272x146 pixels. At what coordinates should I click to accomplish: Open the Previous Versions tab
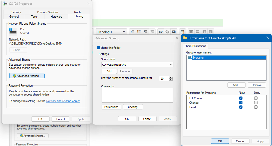[x=48, y=12]
